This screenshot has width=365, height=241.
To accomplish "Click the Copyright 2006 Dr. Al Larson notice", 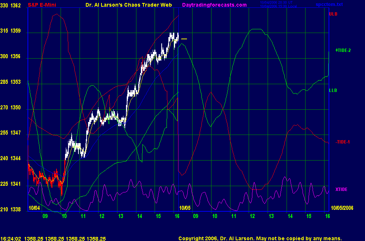I will click(260, 238).
